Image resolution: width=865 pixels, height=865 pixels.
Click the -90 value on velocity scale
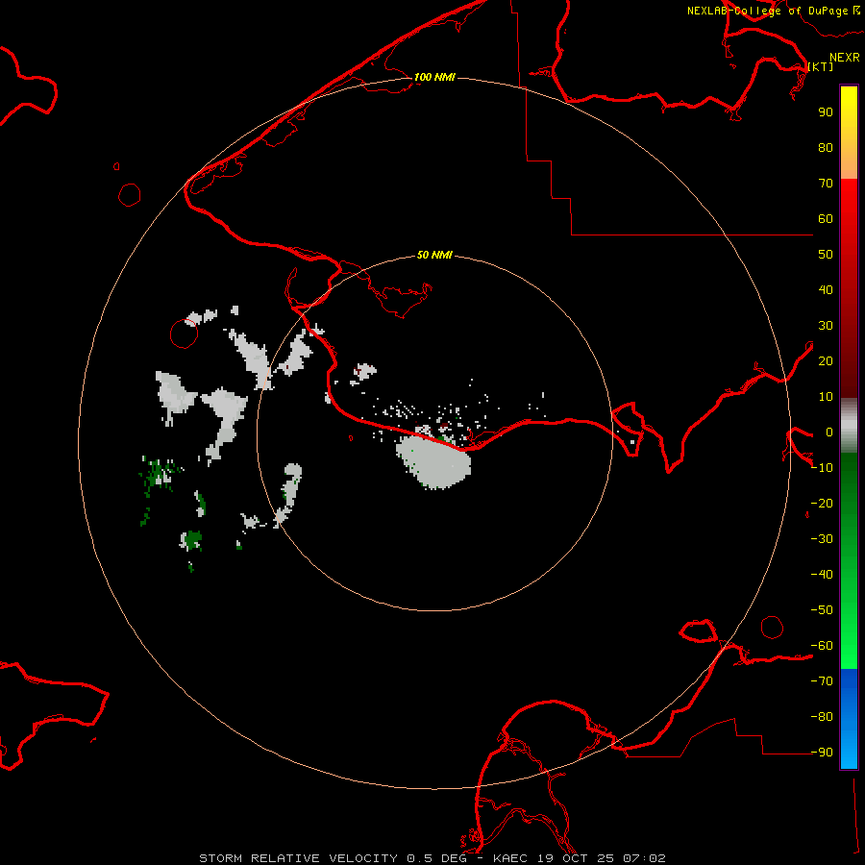click(x=822, y=753)
